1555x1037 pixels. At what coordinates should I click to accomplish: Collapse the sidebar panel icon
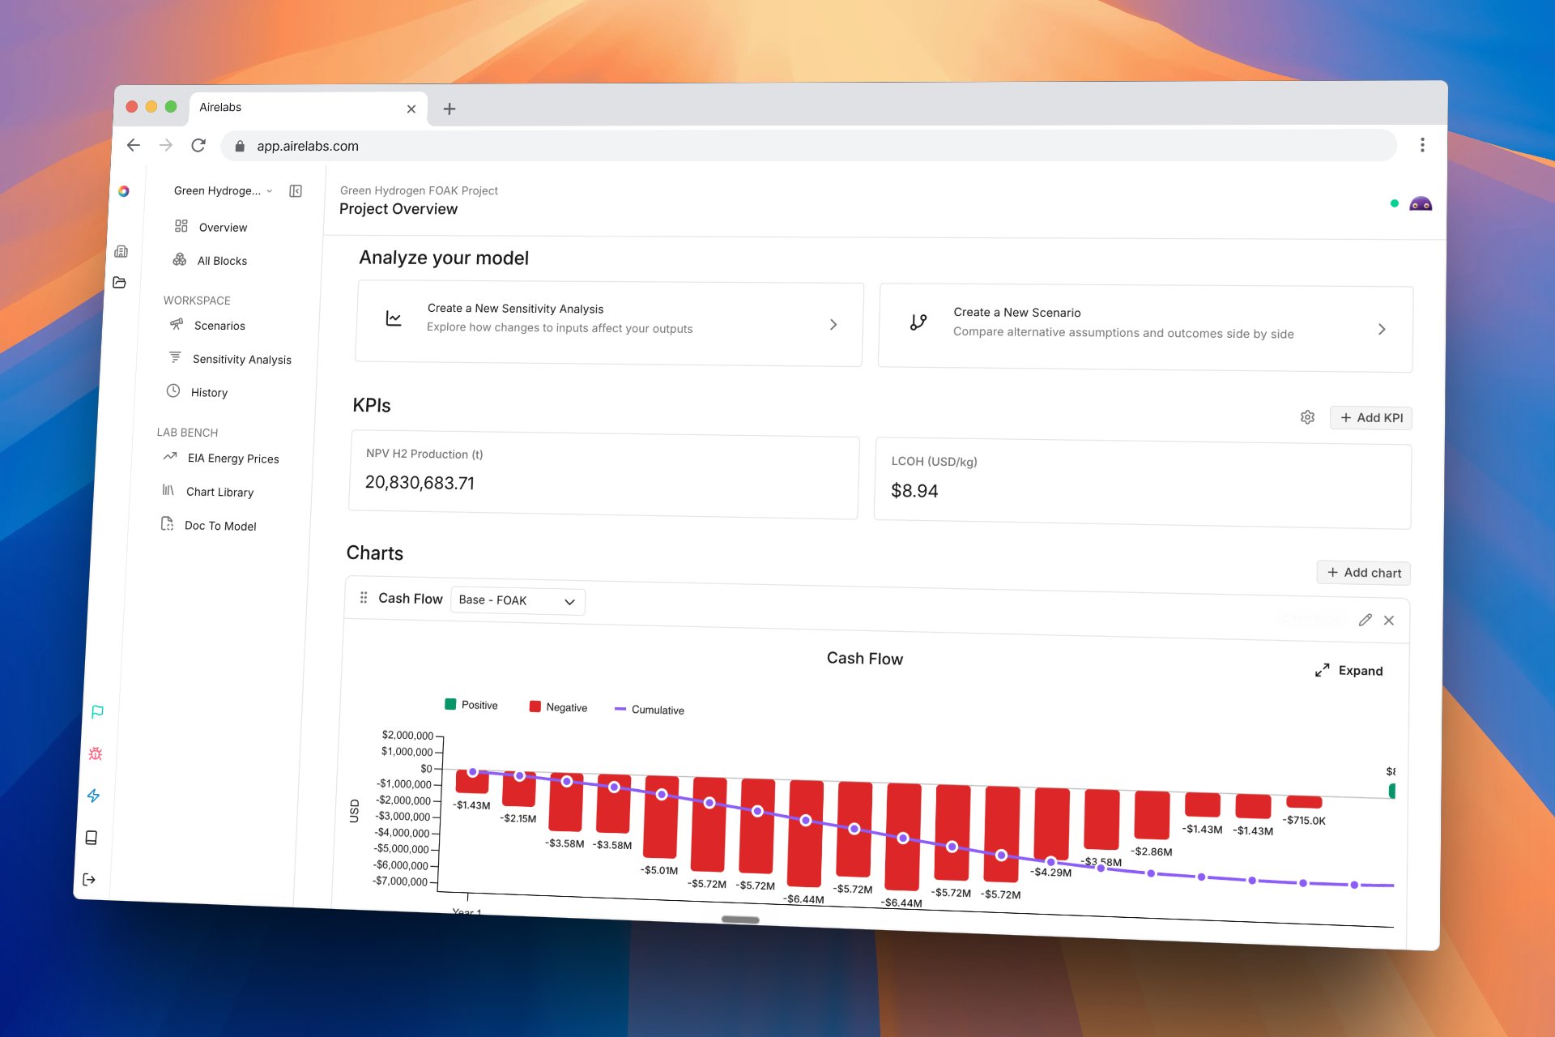[296, 191]
